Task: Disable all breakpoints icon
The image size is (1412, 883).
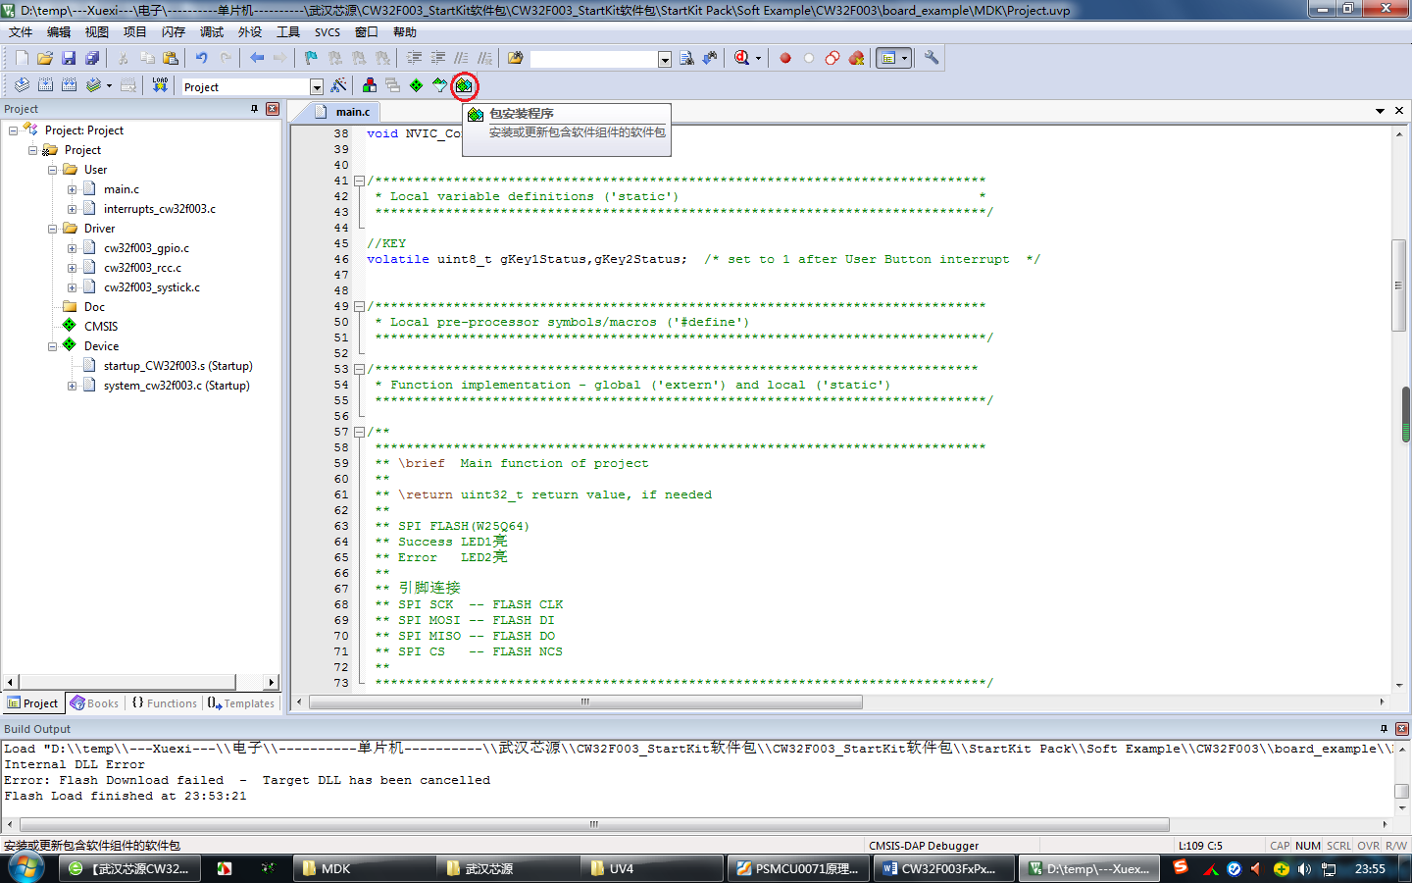Action: click(832, 58)
